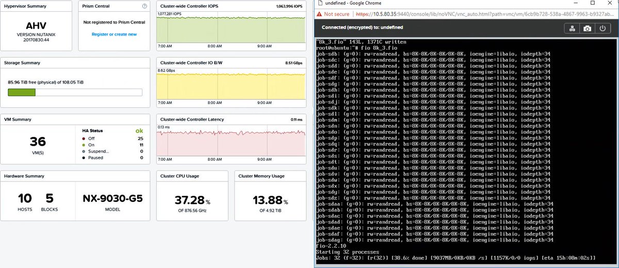Click the Off VMs row with 25
The image size is (619, 268).
[x=112, y=139]
